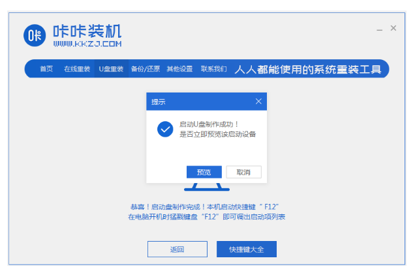Open 联系我们 tab

pyautogui.click(x=214, y=69)
